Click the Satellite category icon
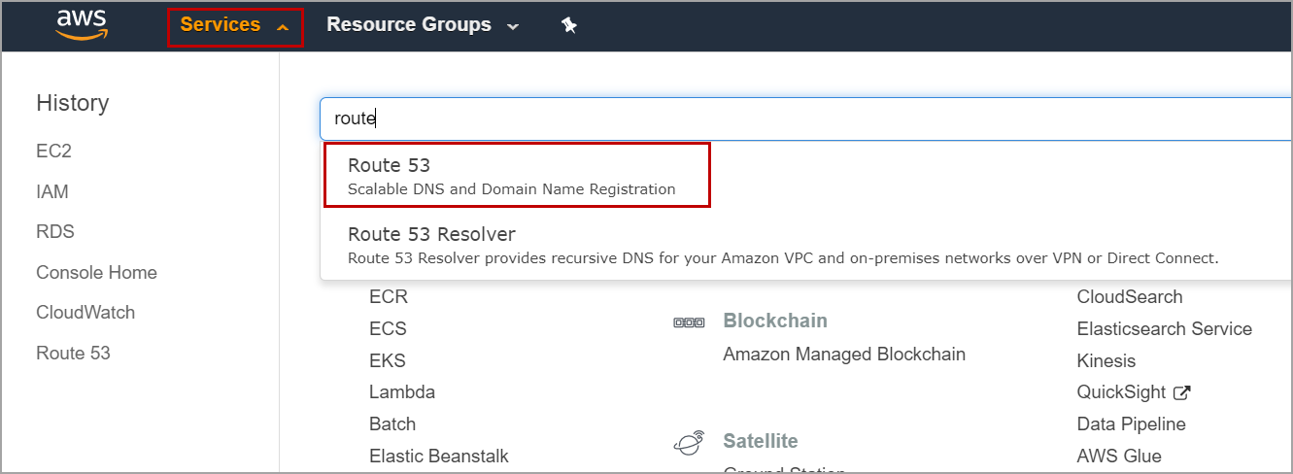 pos(689,443)
